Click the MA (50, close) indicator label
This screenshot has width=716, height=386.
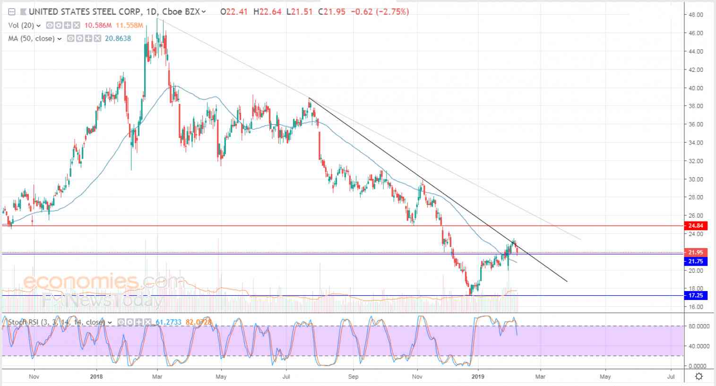(31, 38)
